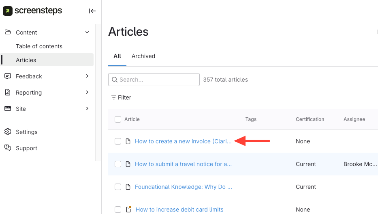
Task: Click the Support chat icon
Action: (8, 148)
